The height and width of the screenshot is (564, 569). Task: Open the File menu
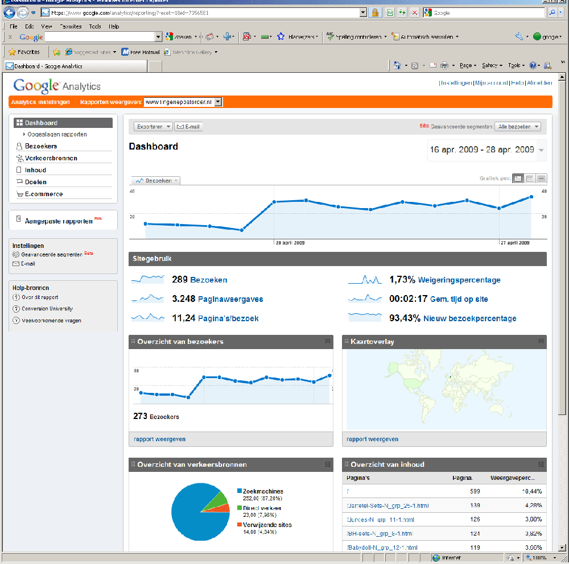pyautogui.click(x=14, y=27)
